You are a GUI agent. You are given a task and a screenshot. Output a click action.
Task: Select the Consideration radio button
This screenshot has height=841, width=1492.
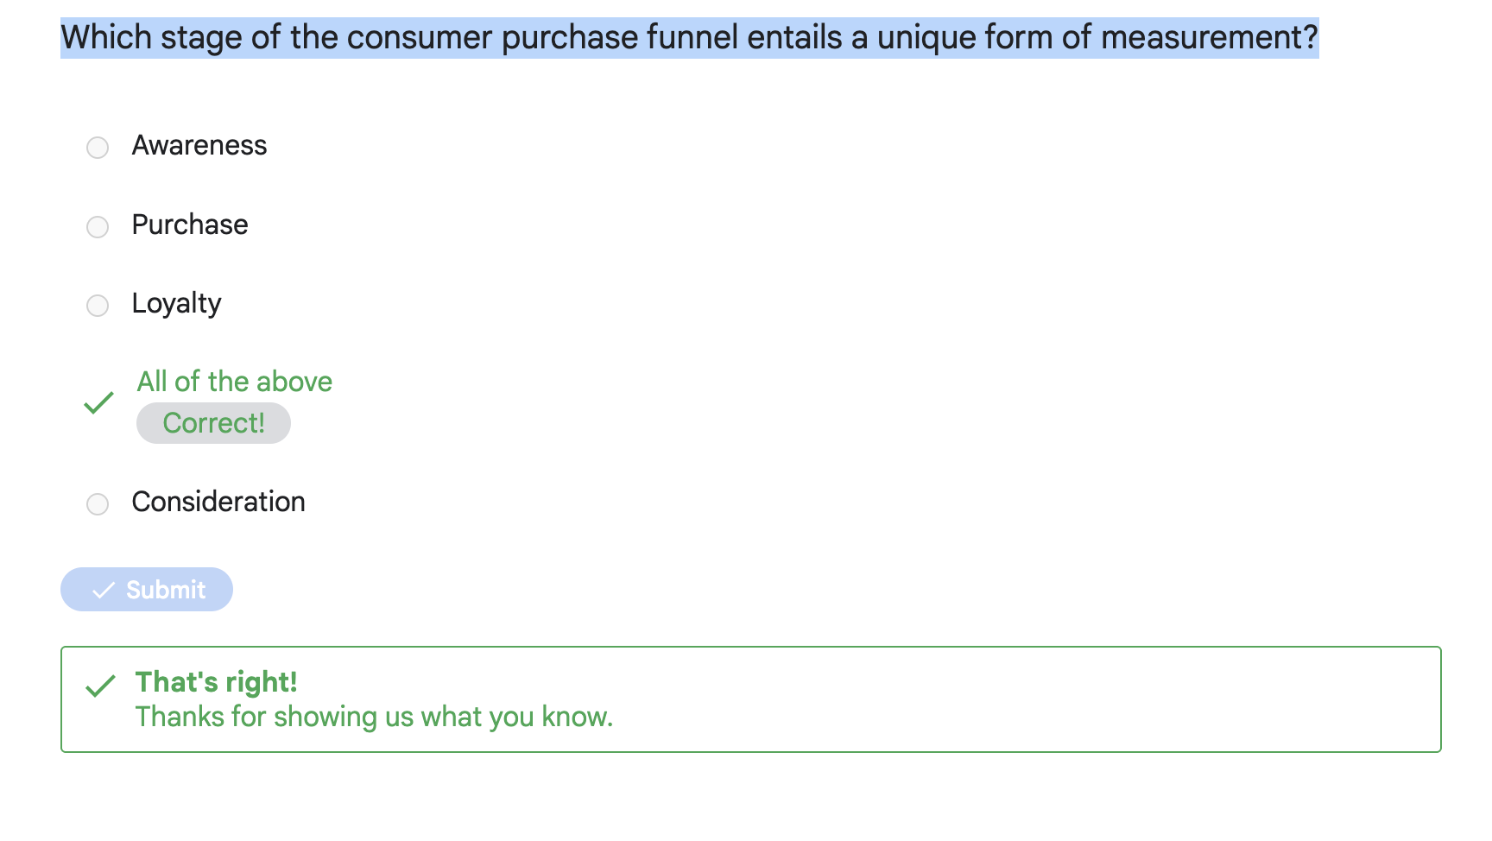tap(98, 504)
